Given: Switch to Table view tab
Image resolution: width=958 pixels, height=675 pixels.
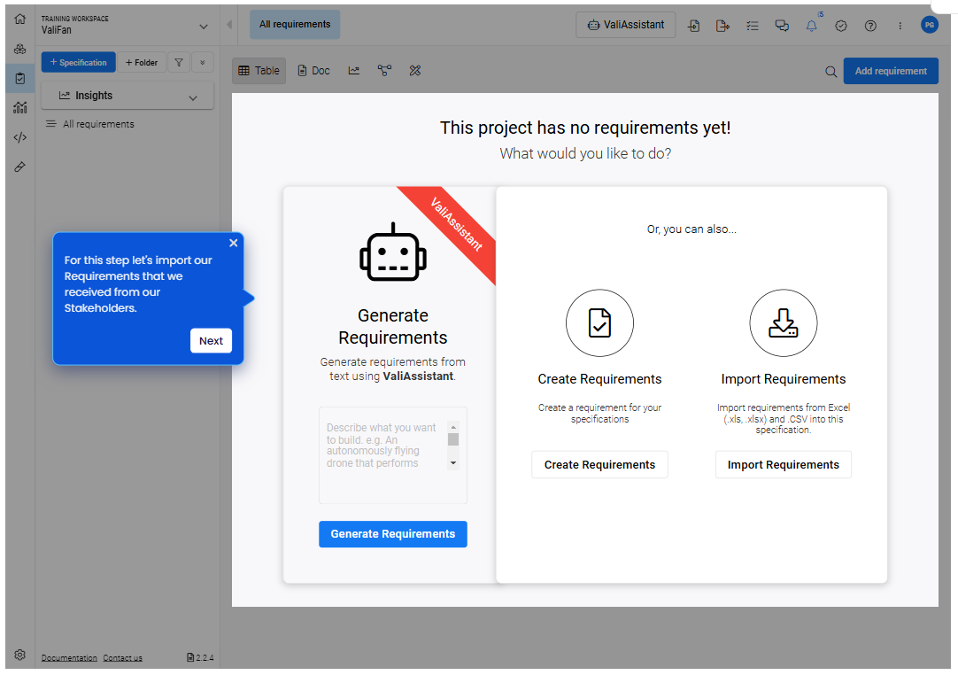Looking at the screenshot, I should click(259, 71).
